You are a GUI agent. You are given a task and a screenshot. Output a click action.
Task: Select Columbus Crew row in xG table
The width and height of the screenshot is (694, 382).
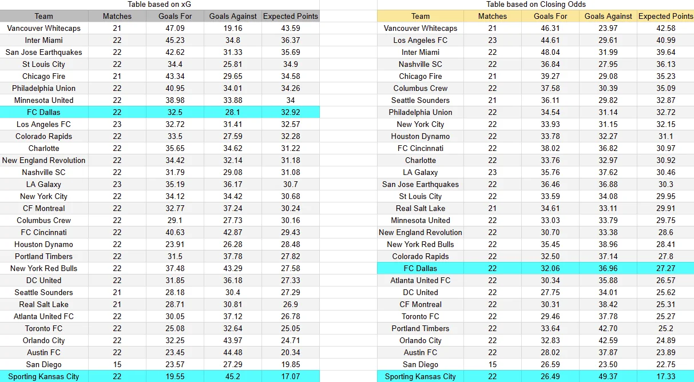click(160, 220)
